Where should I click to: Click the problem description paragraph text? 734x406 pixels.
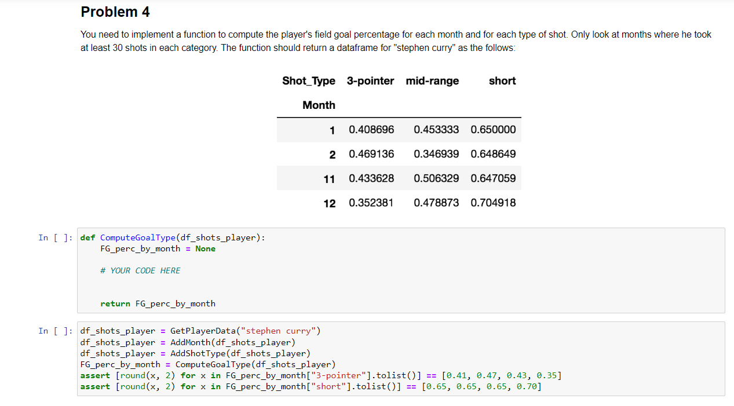[396, 41]
